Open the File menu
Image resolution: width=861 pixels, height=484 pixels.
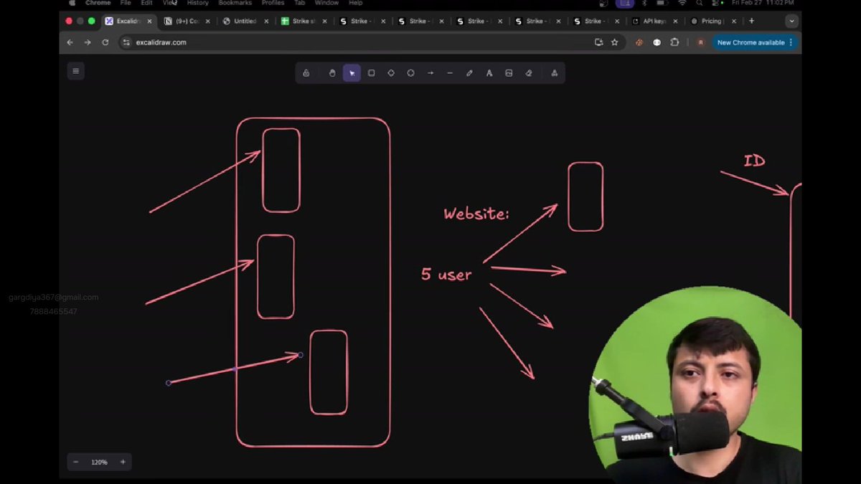tap(126, 3)
